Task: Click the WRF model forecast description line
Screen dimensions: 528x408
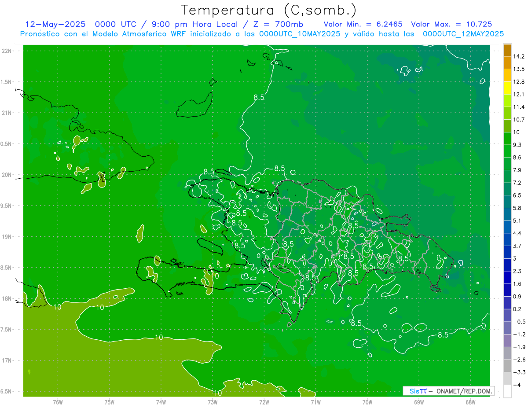Action: click(262, 33)
